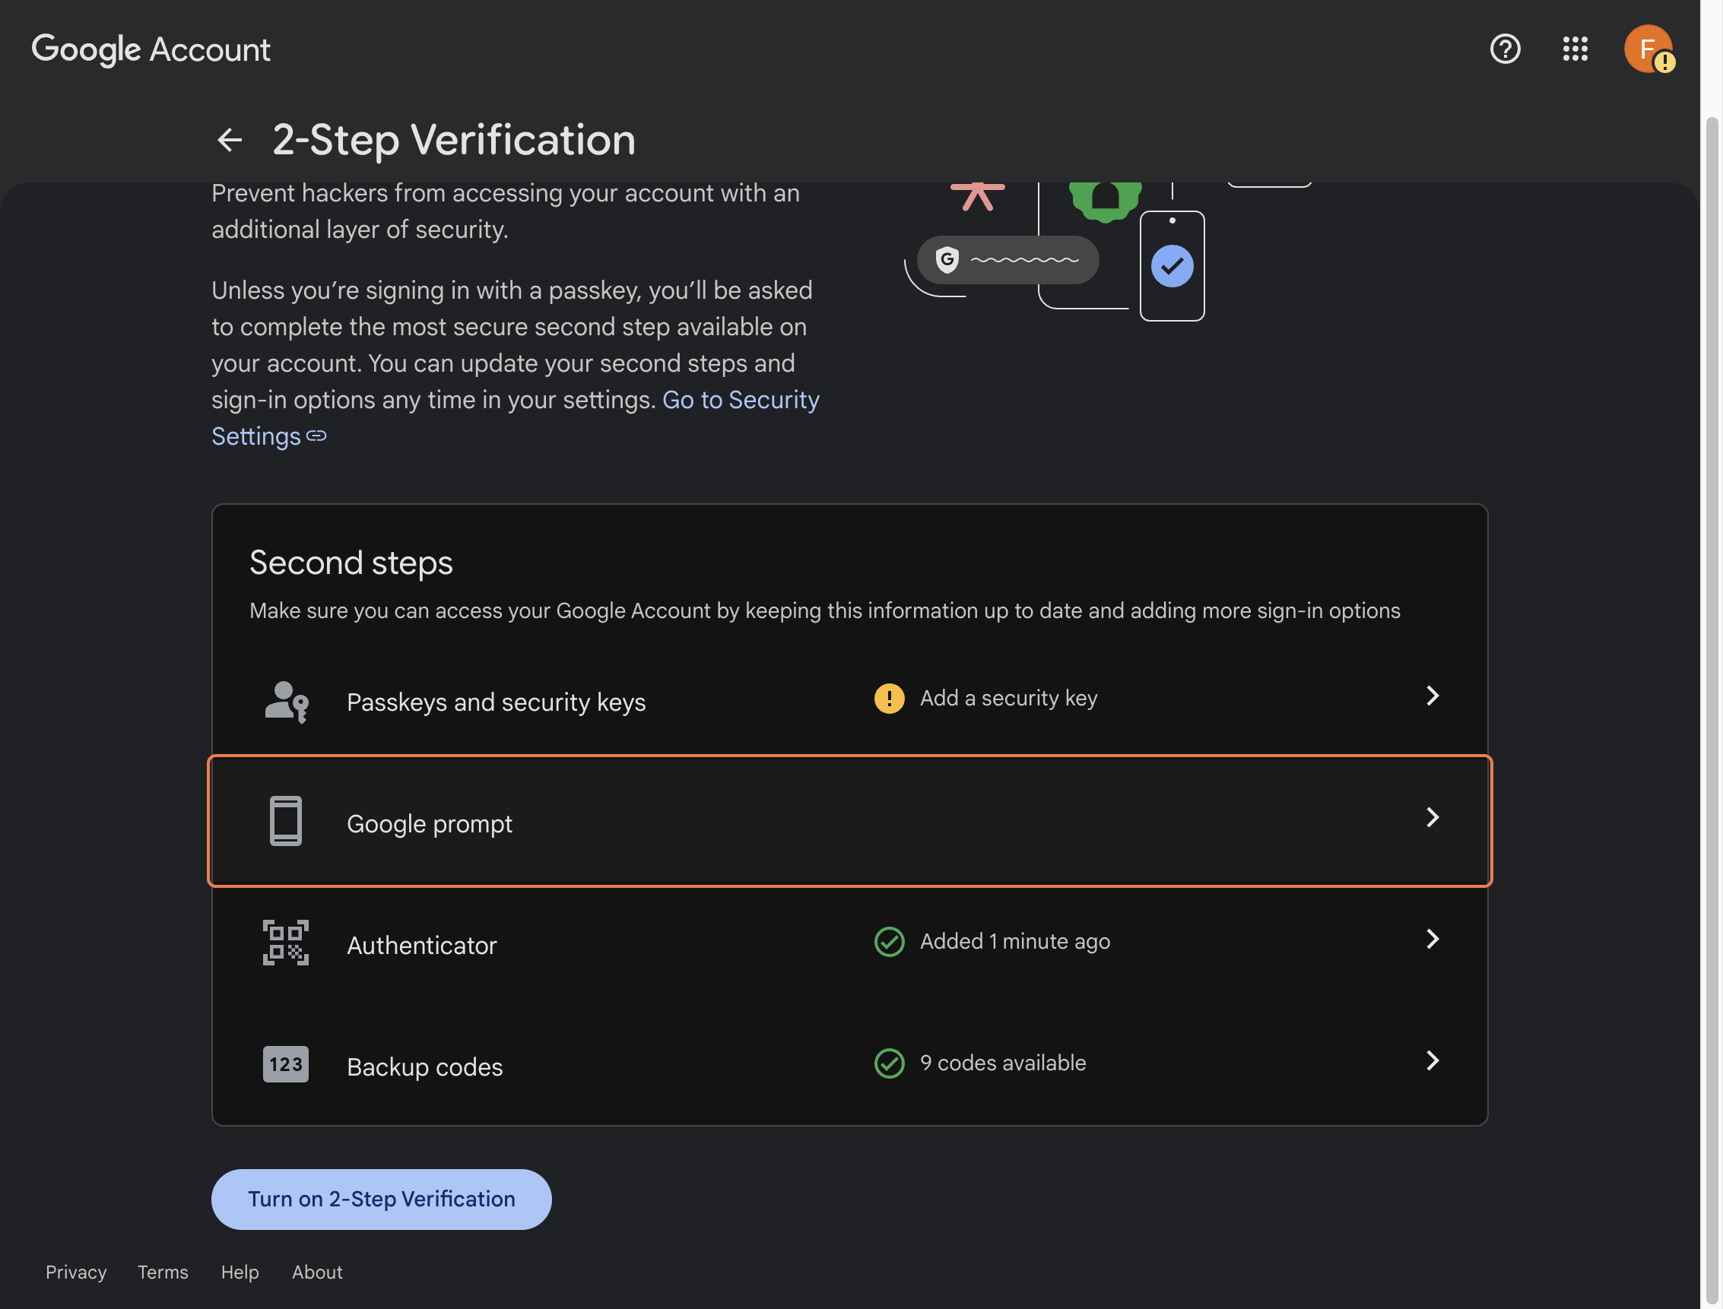The width and height of the screenshot is (1723, 1309).
Task: Click the warning icon beside Add a security key
Action: point(889,698)
